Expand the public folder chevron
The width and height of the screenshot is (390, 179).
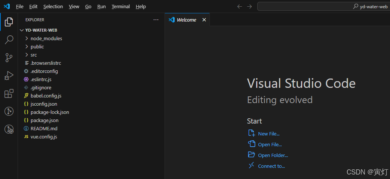[x=27, y=47]
